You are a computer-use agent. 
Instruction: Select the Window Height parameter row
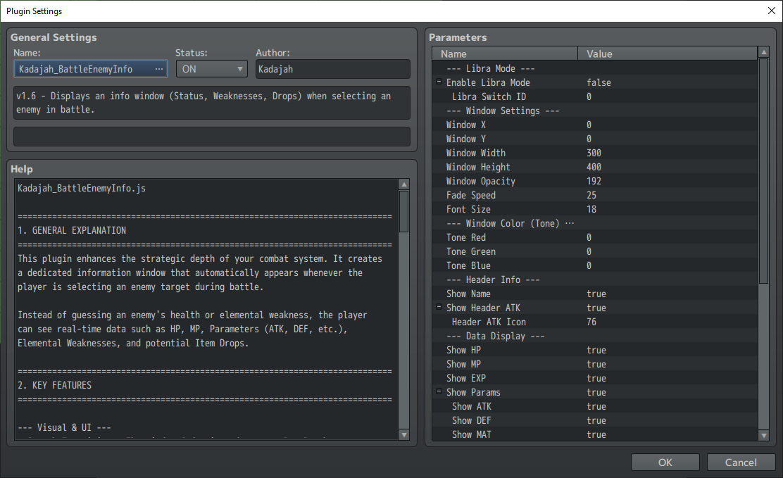click(595, 167)
